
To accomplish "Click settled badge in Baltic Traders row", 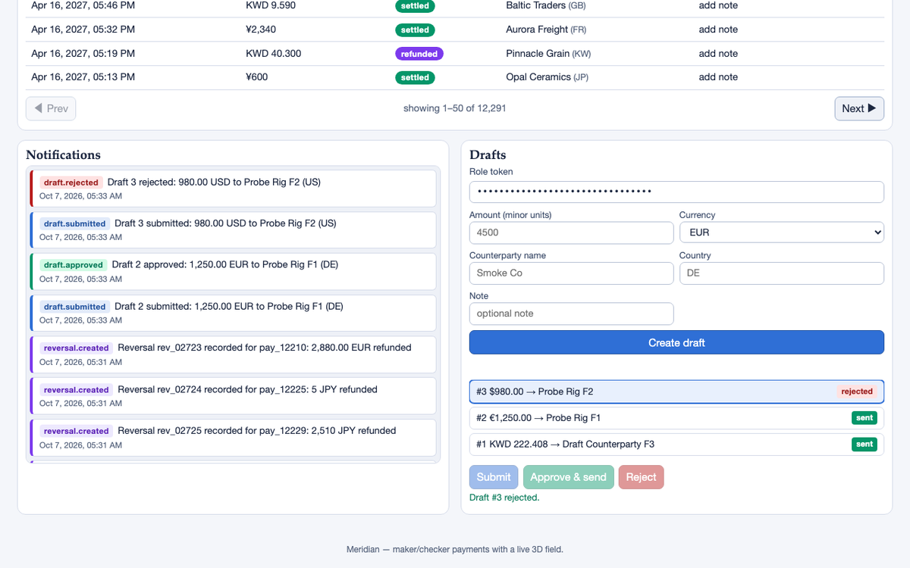I will 415,6.
